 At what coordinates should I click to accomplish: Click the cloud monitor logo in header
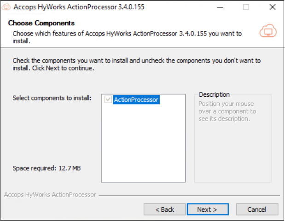pos(268,31)
